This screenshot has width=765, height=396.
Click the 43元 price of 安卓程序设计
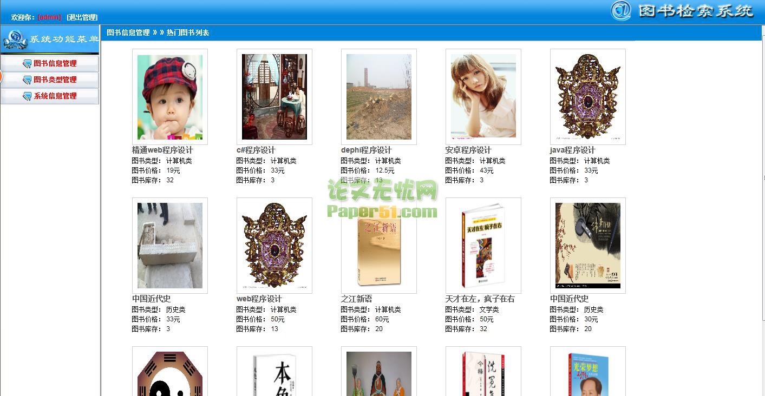tap(487, 170)
